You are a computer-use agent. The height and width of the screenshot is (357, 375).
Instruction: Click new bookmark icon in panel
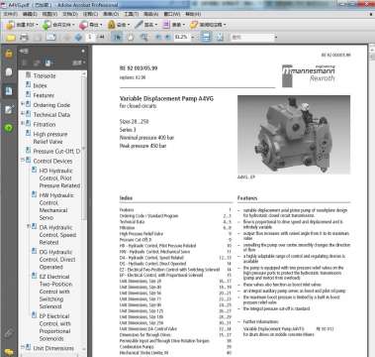point(37,62)
